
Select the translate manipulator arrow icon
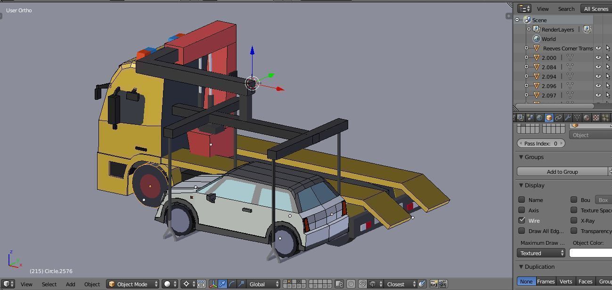(222, 284)
